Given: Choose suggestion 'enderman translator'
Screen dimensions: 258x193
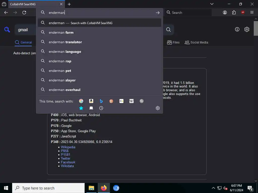Looking at the screenshot, I should point(99,42).
